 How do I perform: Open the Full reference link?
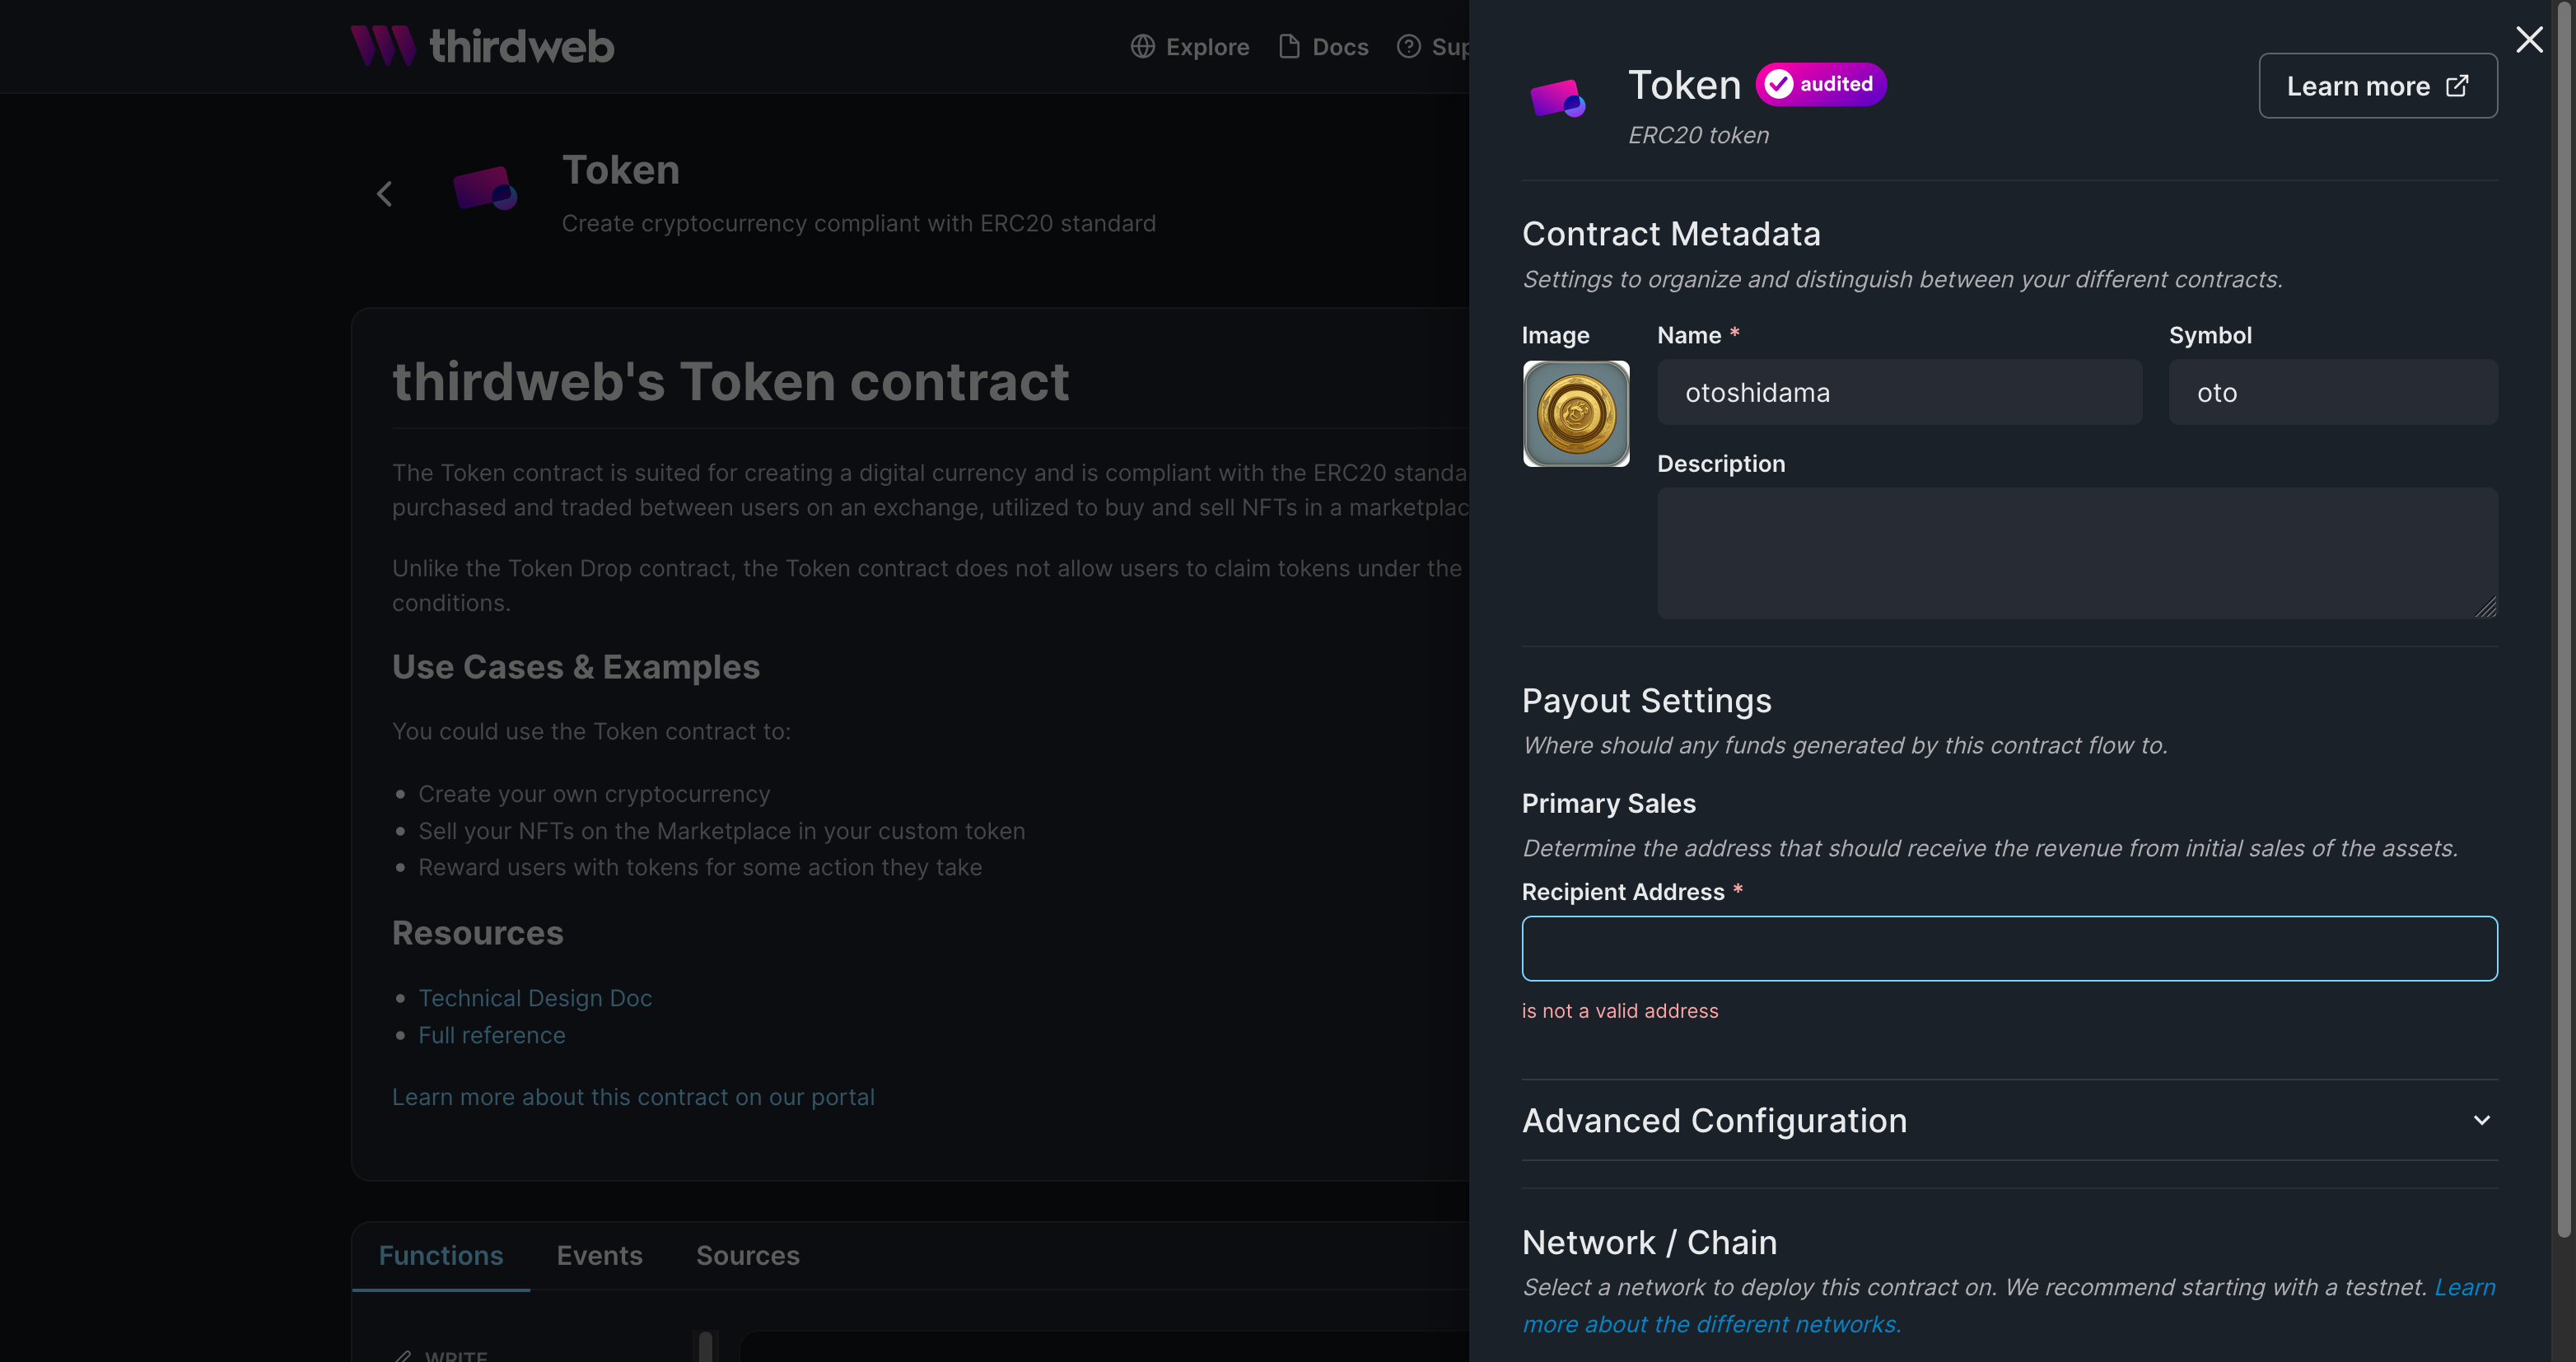click(492, 1035)
